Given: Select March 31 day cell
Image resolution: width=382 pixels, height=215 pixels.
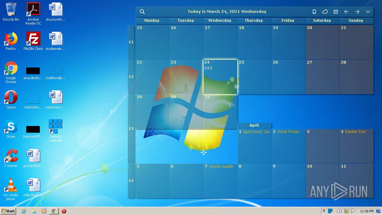Looking at the screenshot, I should (220, 112).
